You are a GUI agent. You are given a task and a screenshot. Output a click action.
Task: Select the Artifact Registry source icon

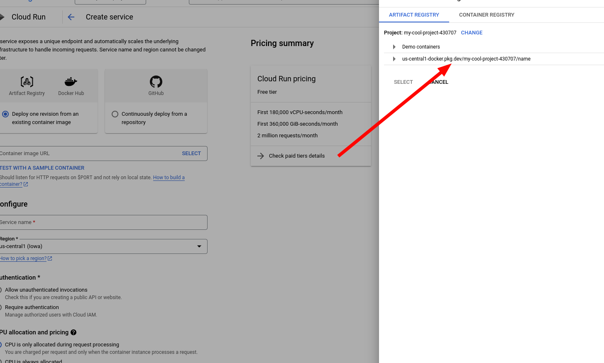coord(27,81)
